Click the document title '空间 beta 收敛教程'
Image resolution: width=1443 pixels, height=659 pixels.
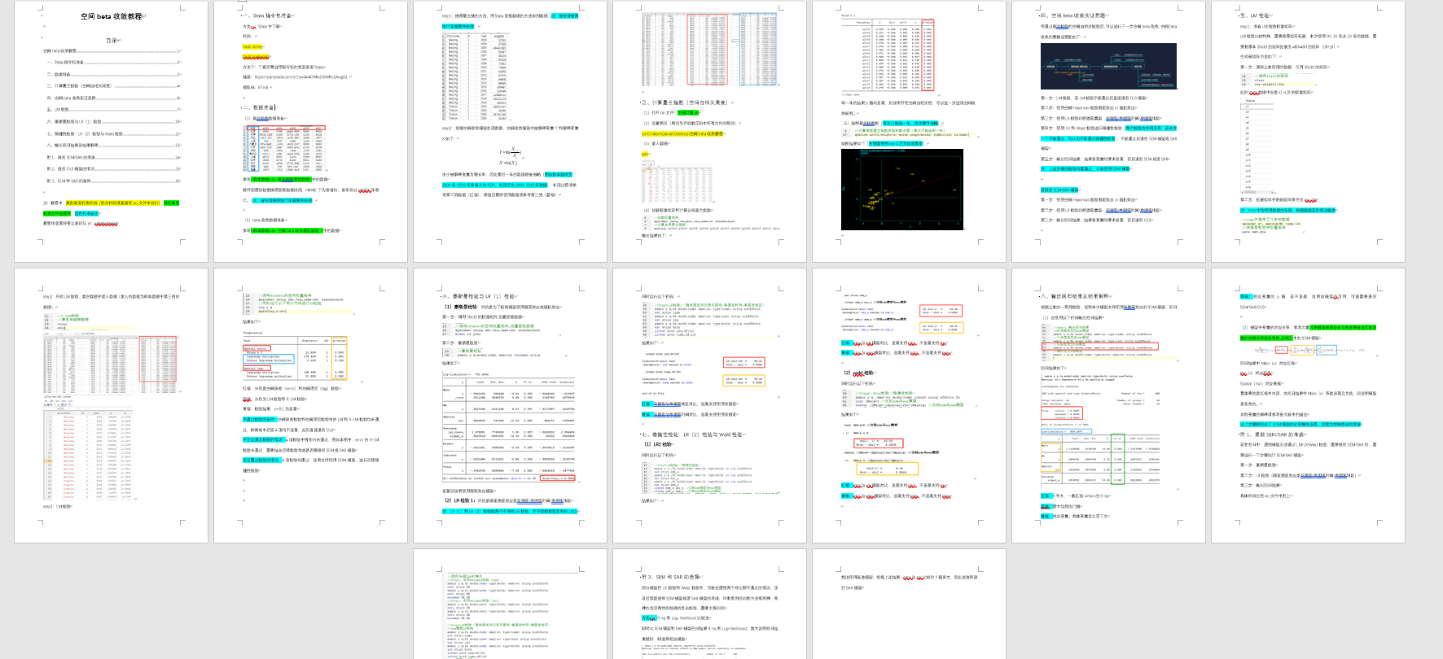(112, 16)
